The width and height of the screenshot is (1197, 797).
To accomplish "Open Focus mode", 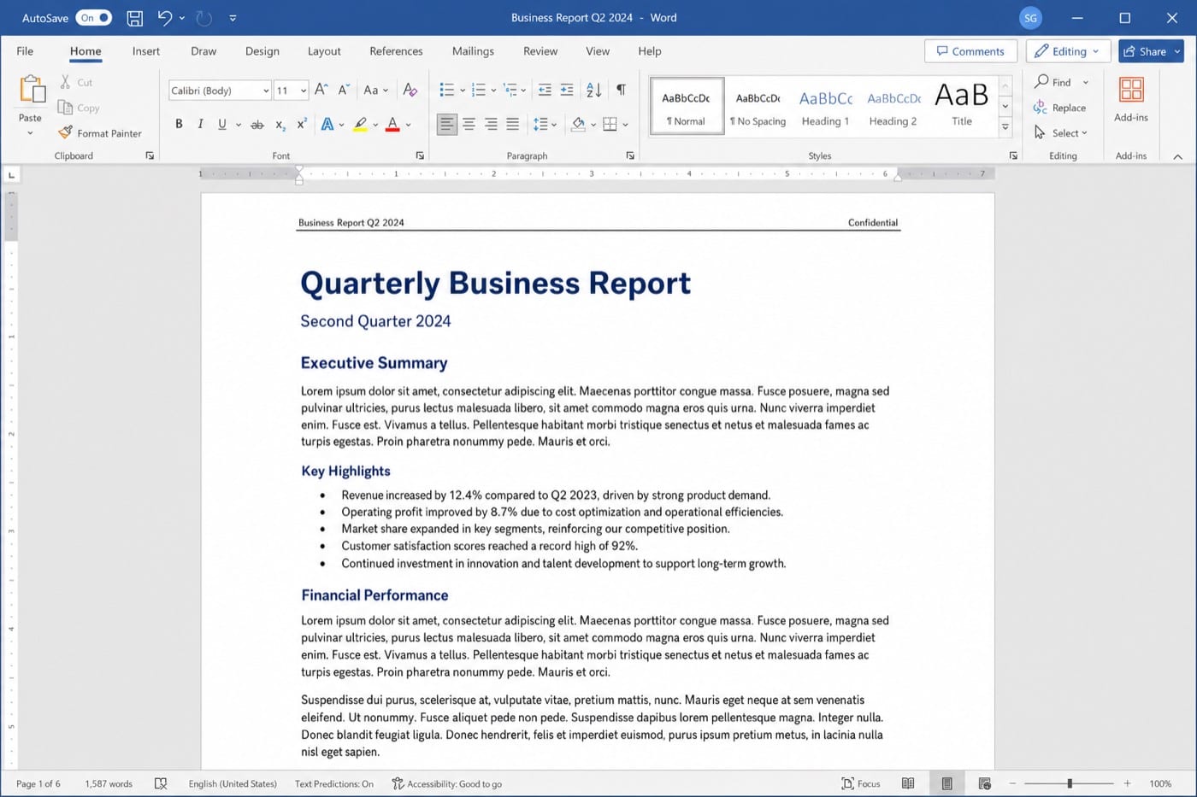I will tap(861, 783).
